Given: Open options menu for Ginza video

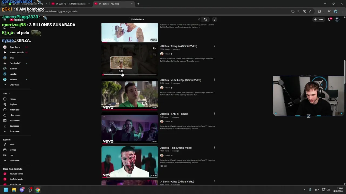Looking at the screenshot, I should tap(214, 181).
